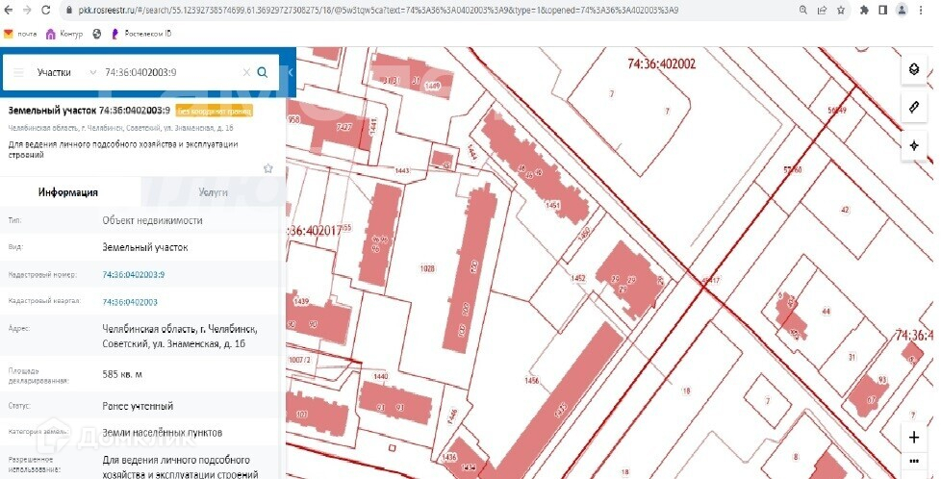Image resolution: width=941 pixels, height=479 pixels.
Task: Open cadastral number link 74:36:0402003:9
Action: (x=134, y=275)
